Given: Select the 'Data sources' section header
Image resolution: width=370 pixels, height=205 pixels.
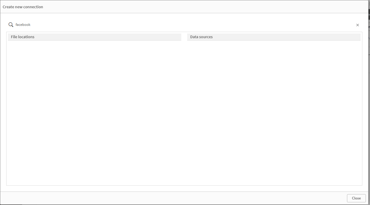Looking at the screenshot, I should pos(274,37).
